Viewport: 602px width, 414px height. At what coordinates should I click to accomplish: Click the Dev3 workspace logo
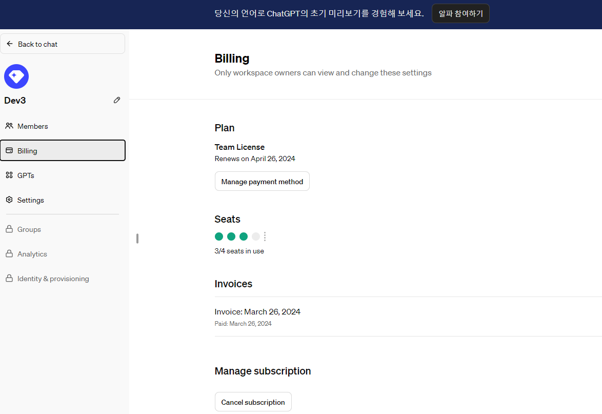pos(16,76)
